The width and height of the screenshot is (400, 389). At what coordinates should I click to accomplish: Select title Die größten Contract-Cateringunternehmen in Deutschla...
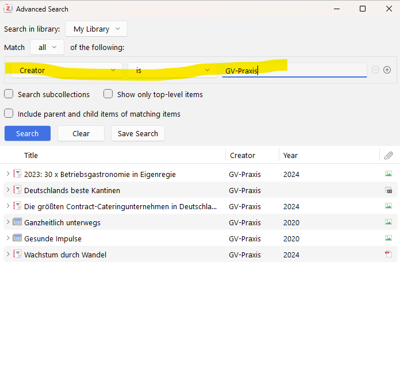(120, 207)
